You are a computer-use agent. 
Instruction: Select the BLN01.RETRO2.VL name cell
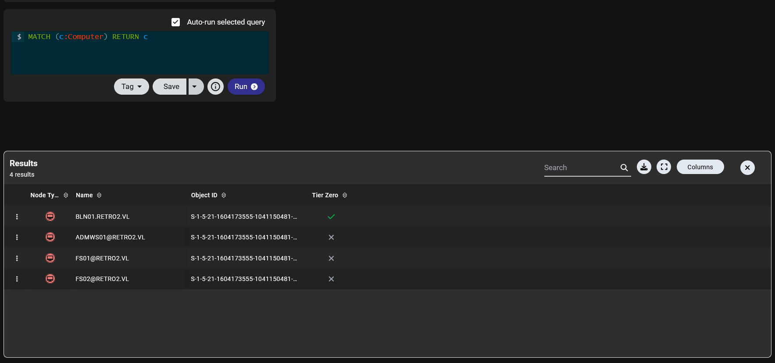102,217
